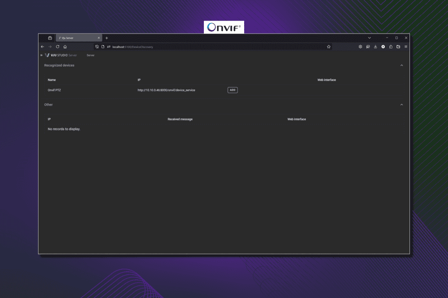This screenshot has width=448, height=298.
Task: Click the Recognized devices heading
Action: (x=59, y=65)
